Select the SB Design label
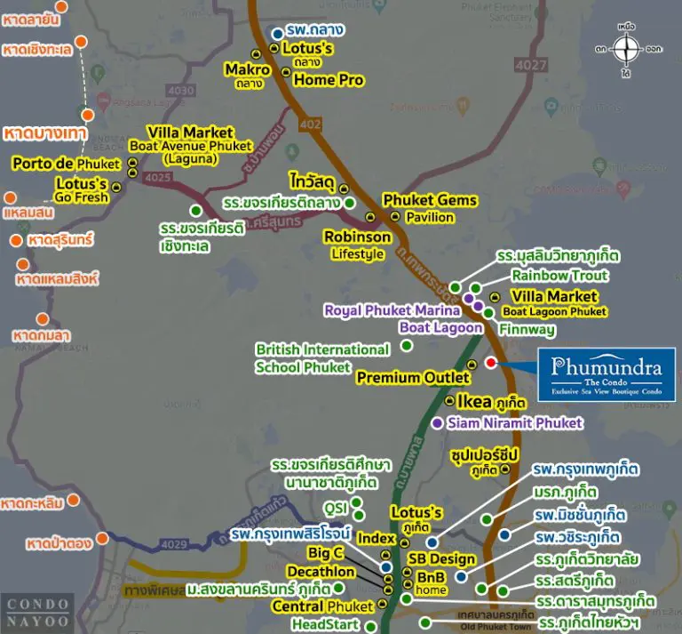This screenshot has height=634, width=682. [441, 559]
